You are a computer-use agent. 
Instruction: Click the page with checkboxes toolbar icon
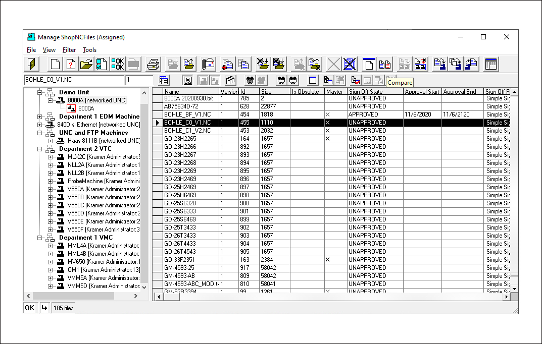point(102,64)
